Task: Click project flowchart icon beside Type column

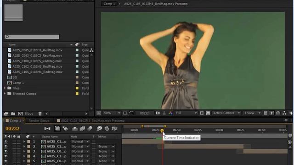Action: click(91, 50)
